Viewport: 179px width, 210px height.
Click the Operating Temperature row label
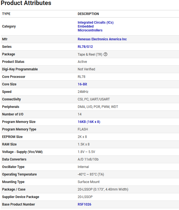[x=19, y=174]
